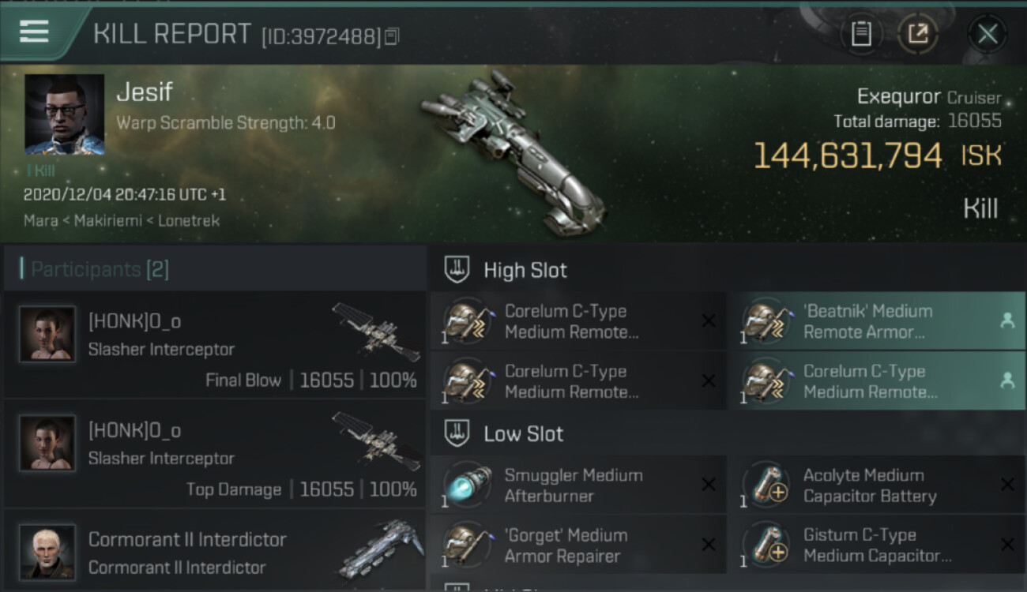
Task: Open the hamburger menu
Action: (x=33, y=32)
